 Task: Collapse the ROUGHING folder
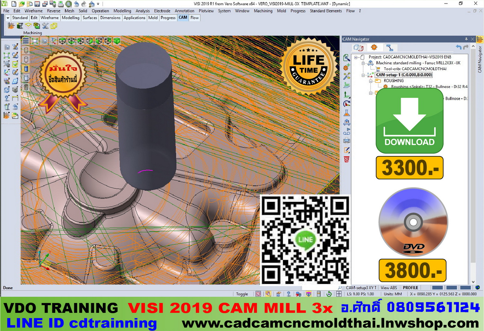[x=371, y=81]
